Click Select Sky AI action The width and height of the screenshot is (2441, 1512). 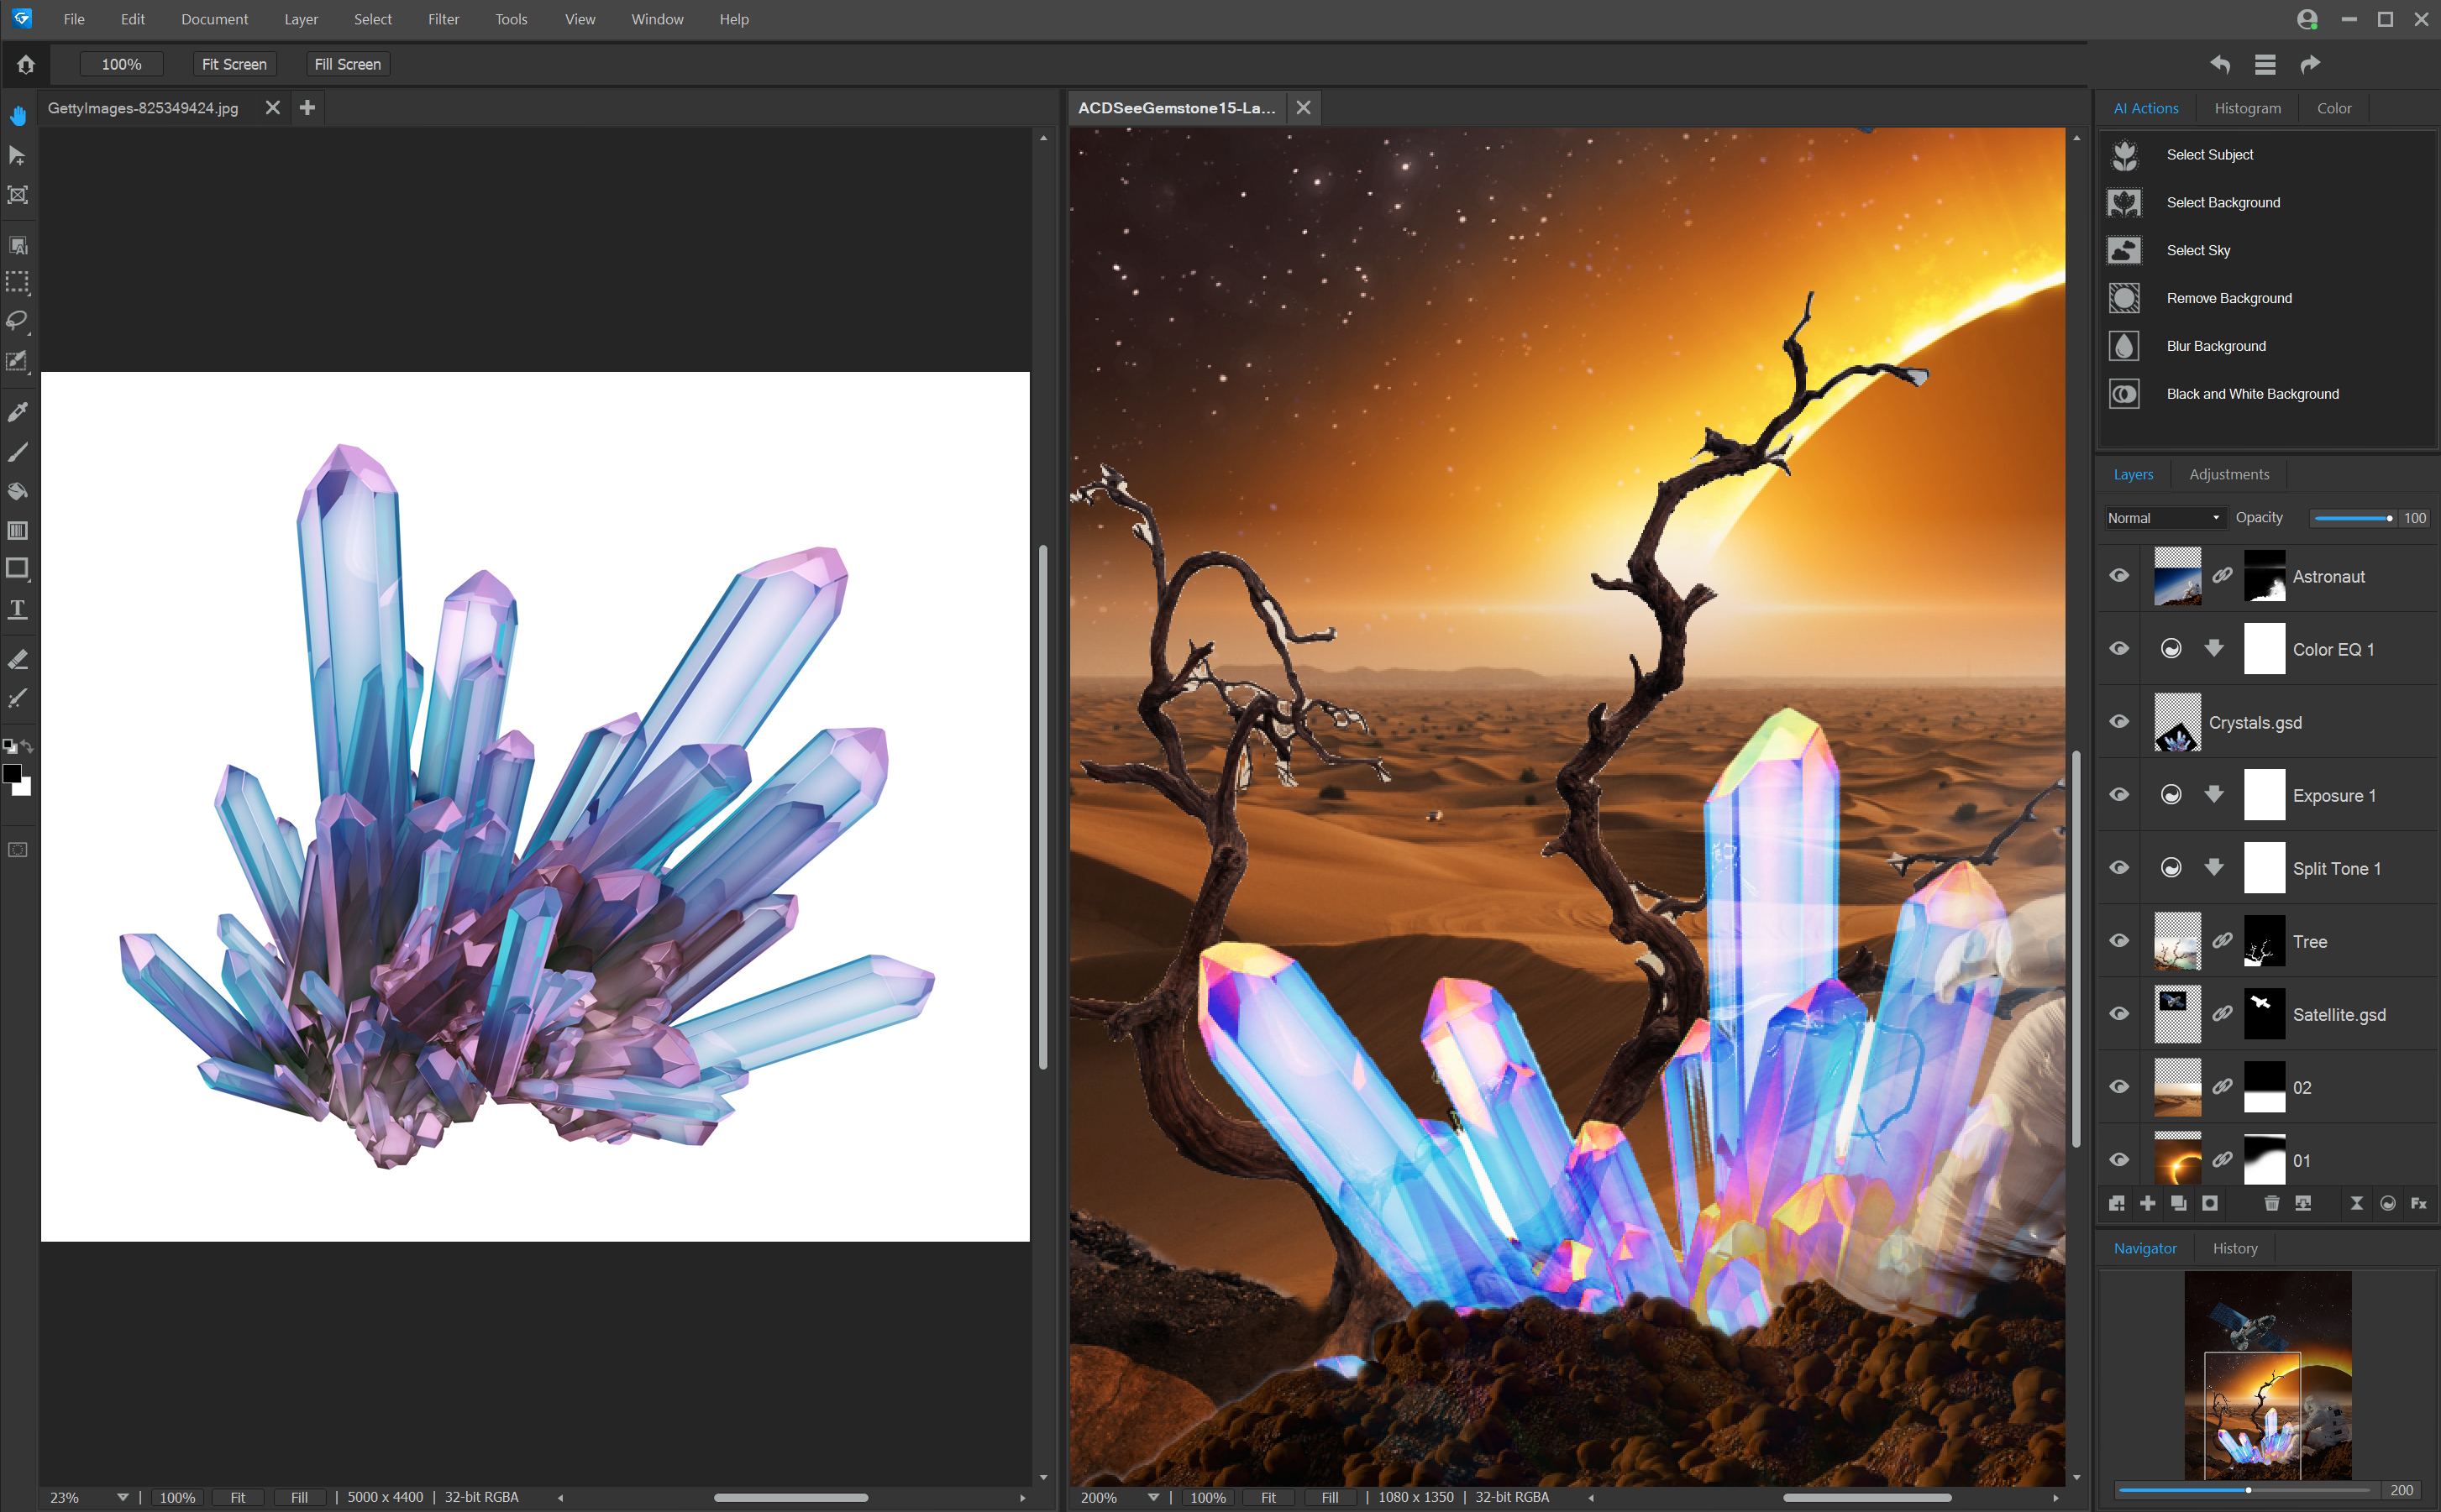pyautogui.click(x=2198, y=250)
